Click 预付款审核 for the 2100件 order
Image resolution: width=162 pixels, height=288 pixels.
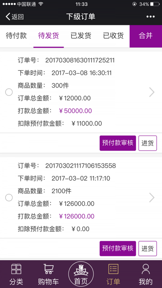point(118,248)
